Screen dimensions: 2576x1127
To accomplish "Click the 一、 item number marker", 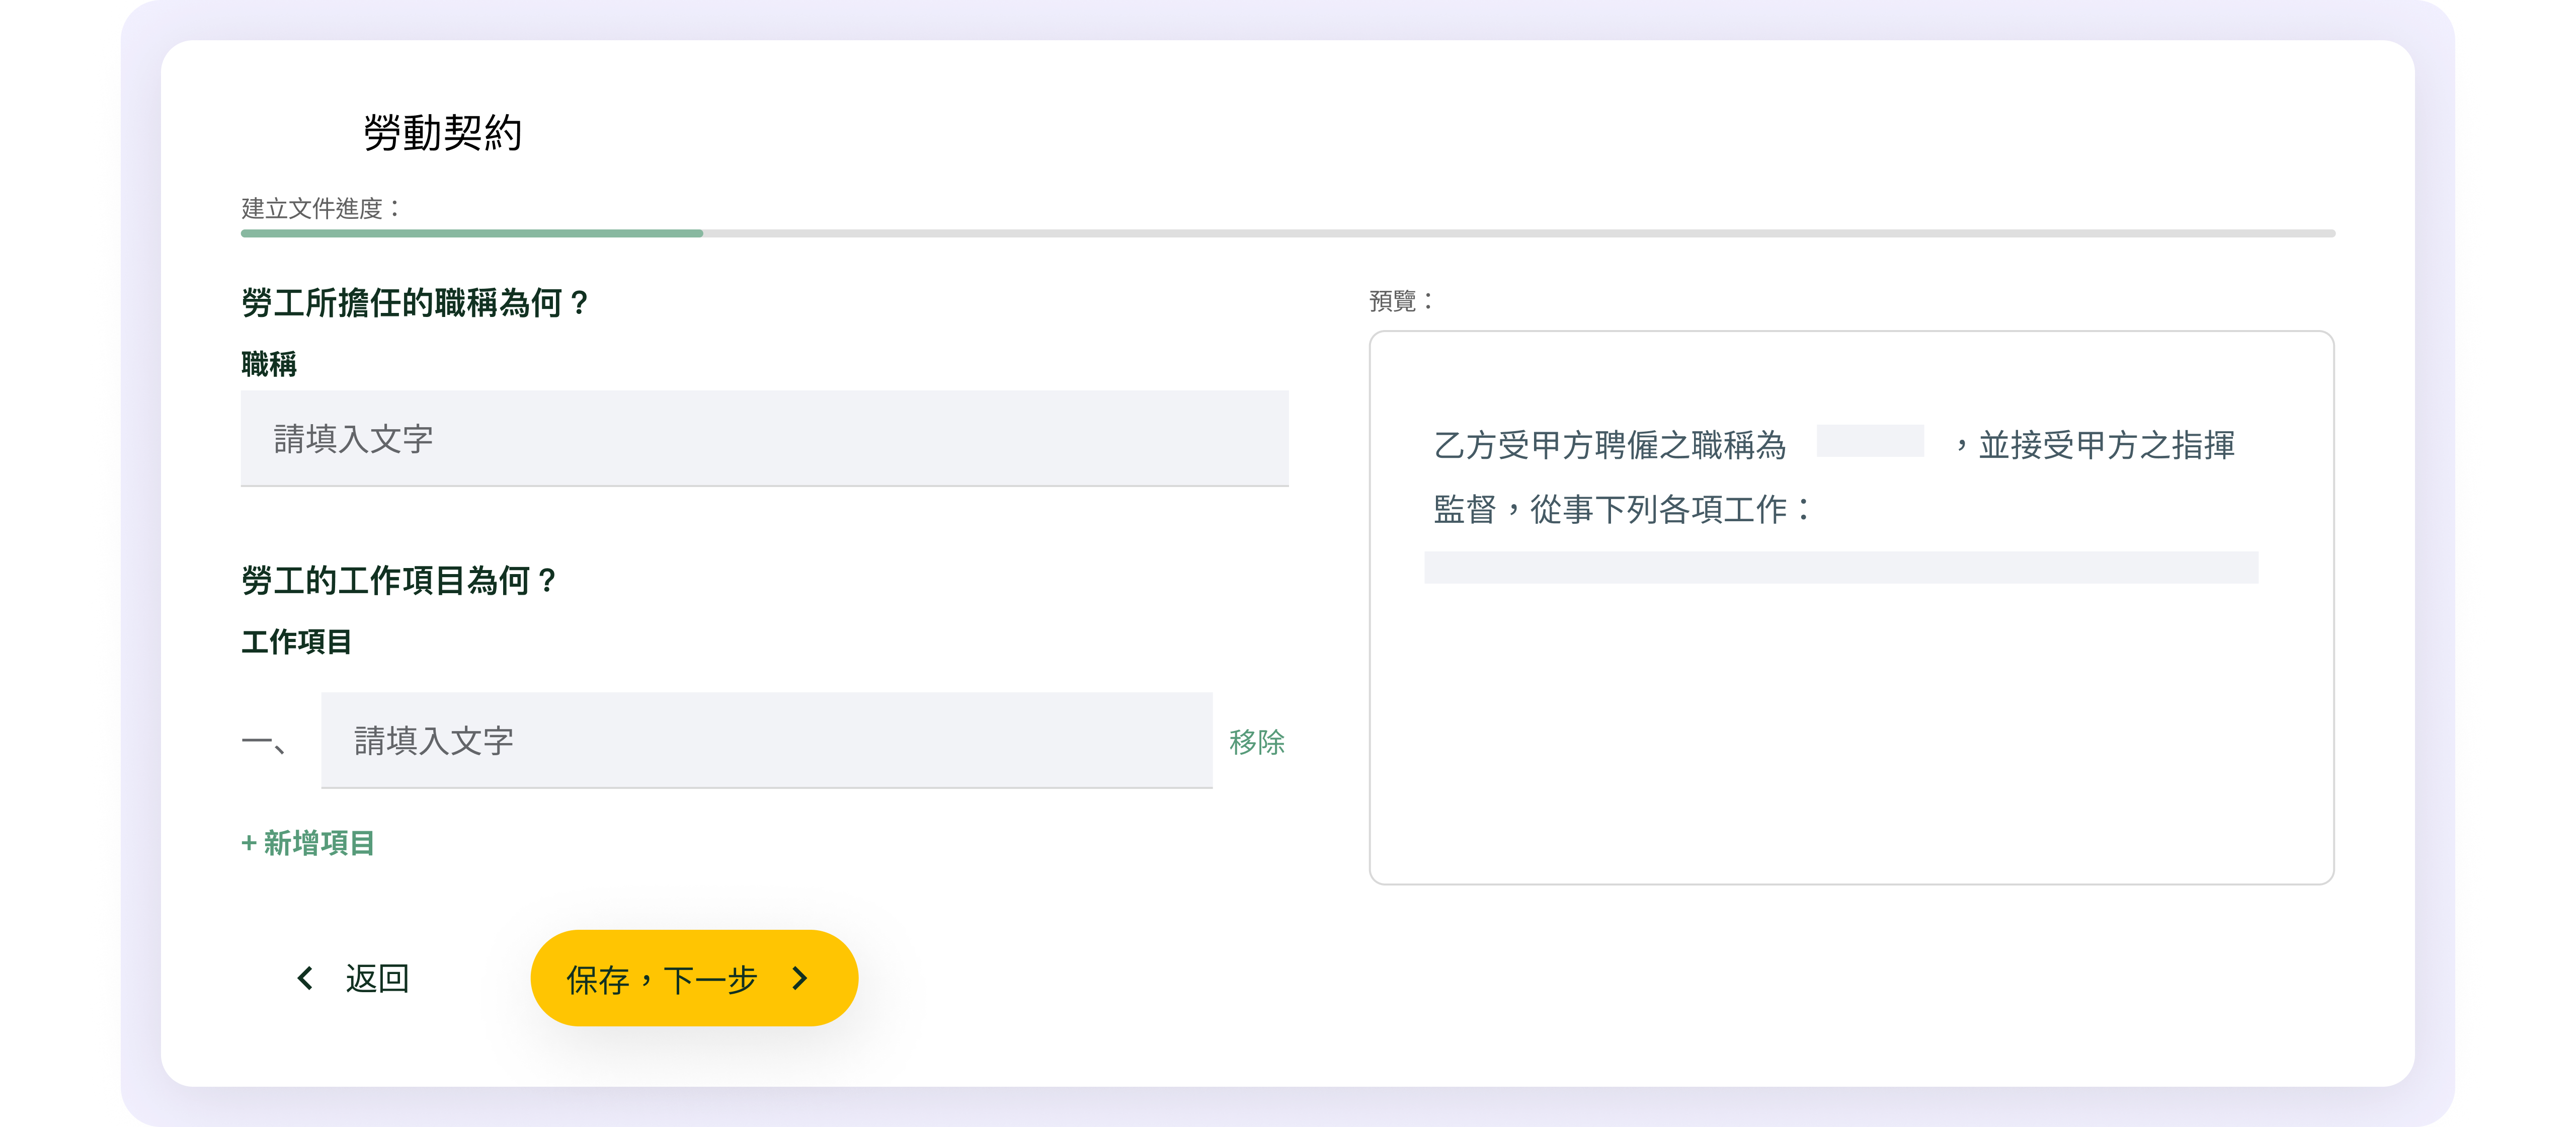I will pyautogui.click(x=265, y=742).
